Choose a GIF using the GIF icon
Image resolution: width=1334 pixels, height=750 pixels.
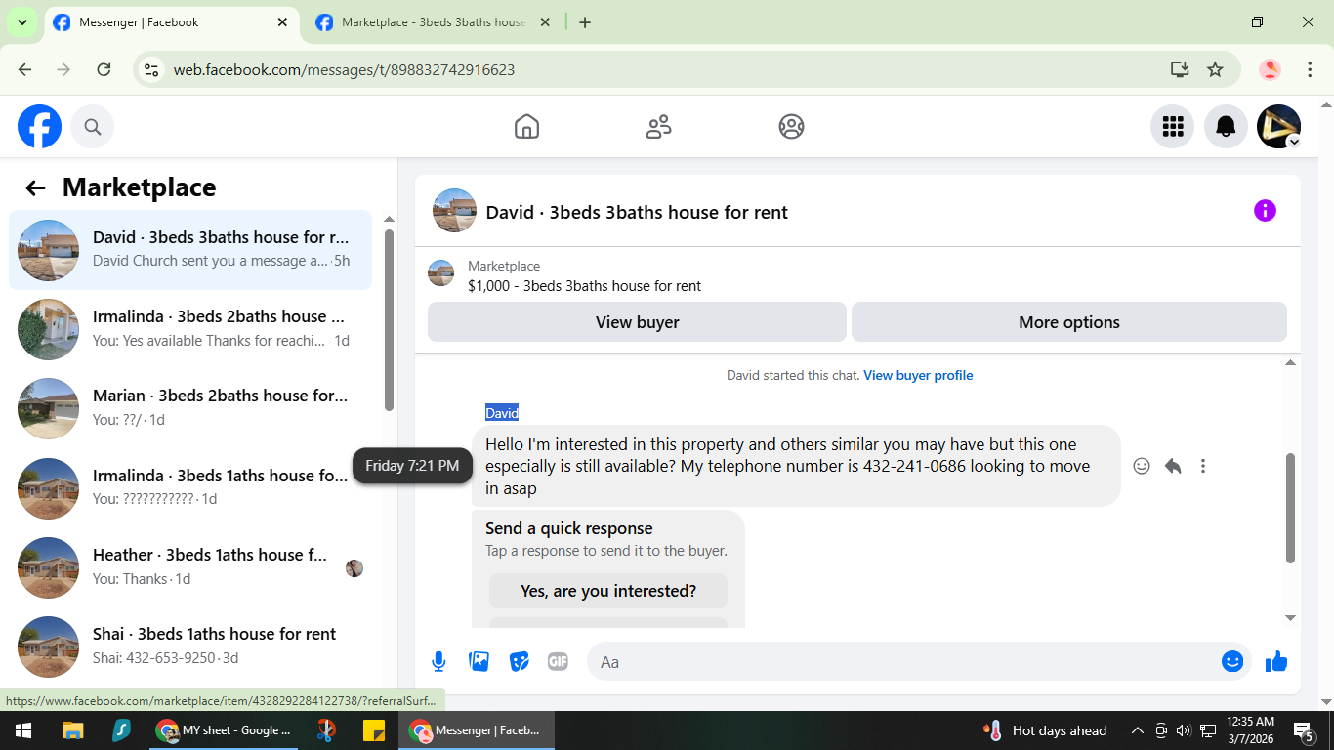pyautogui.click(x=558, y=662)
